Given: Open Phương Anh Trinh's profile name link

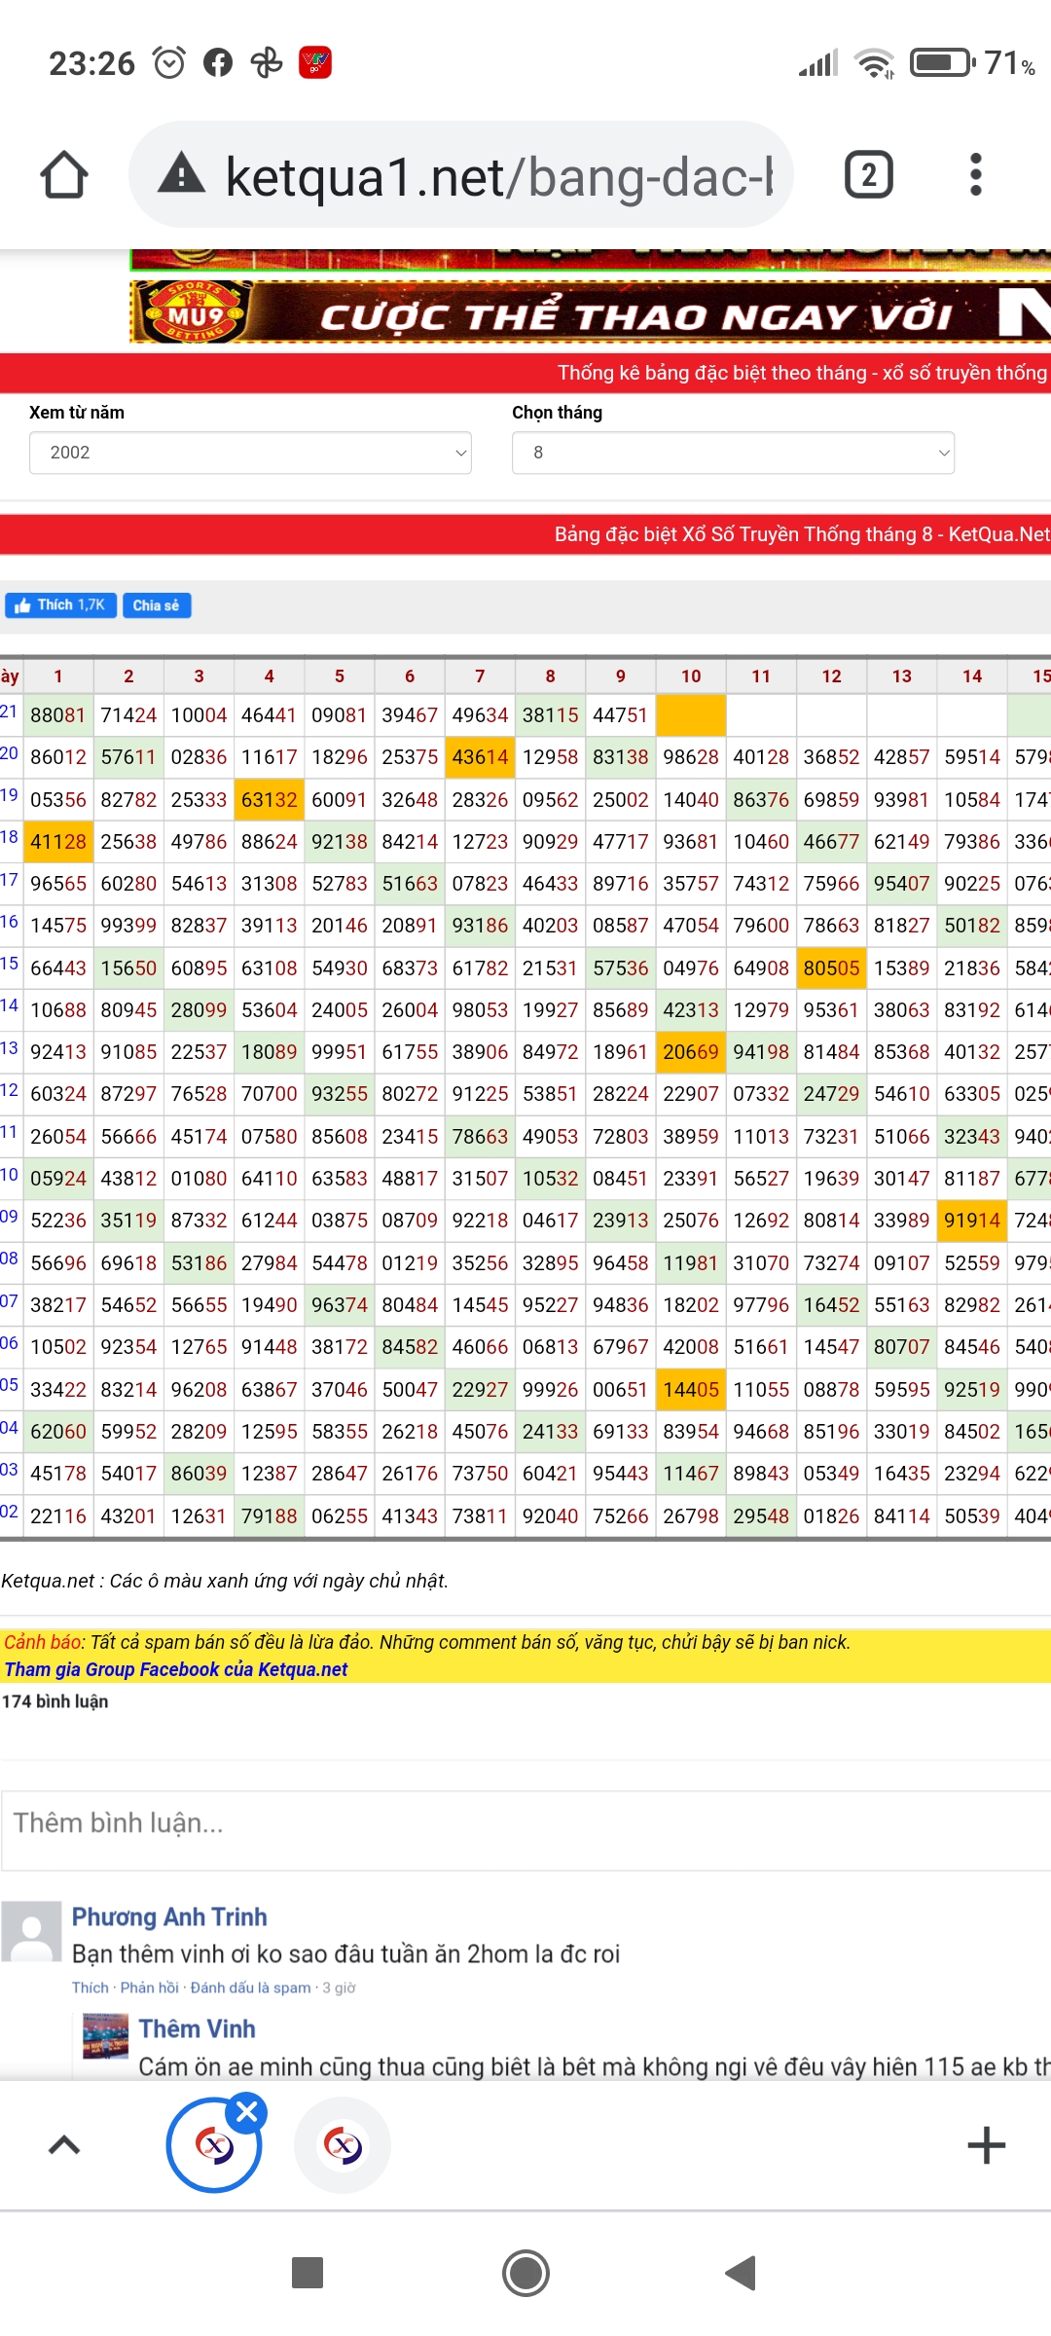Looking at the screenshot, I should pyautogui.click(x=169, y=1916).
